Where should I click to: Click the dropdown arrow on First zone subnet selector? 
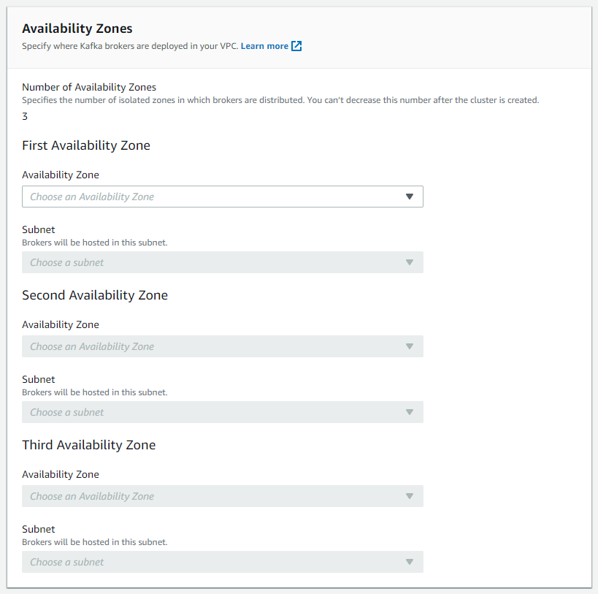pyautogui.click(x=410, y=262)
